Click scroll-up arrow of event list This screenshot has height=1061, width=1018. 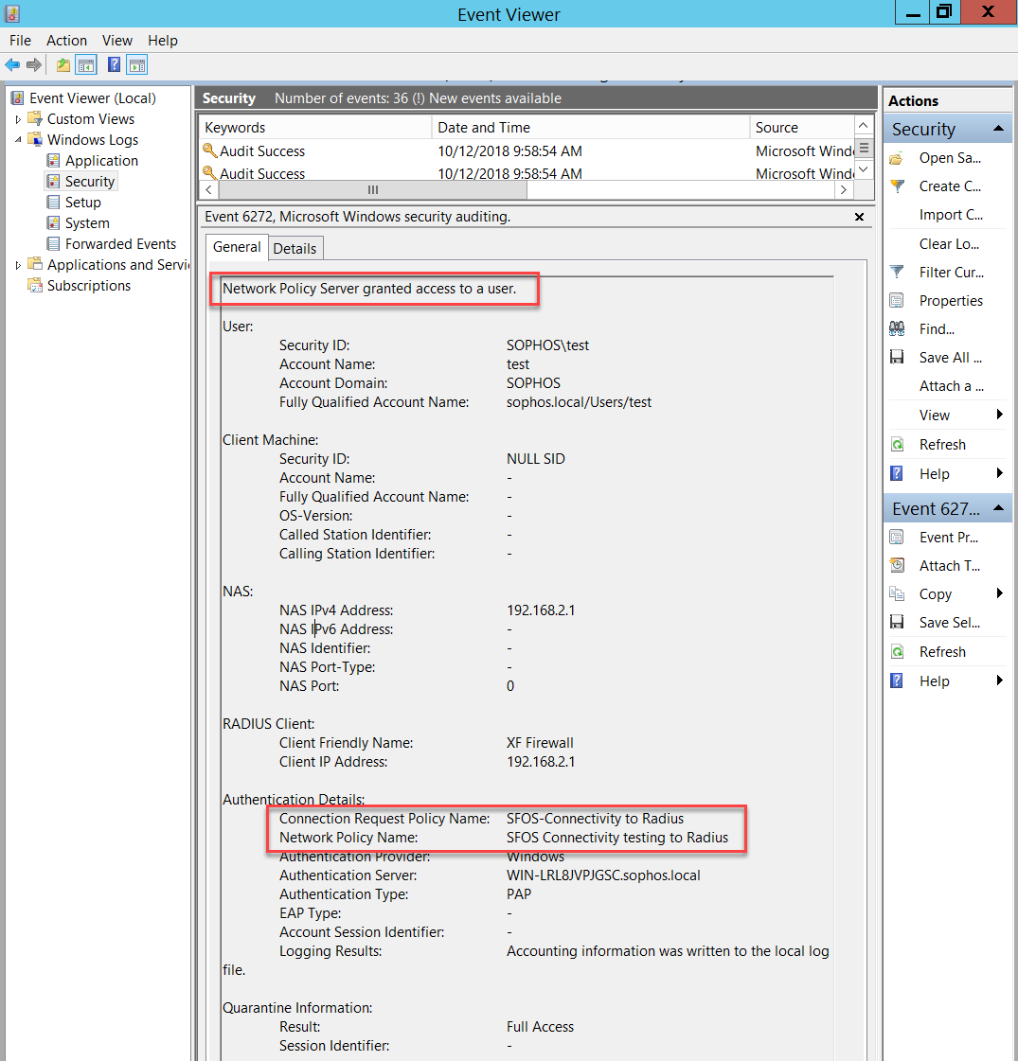pyautogui.click(x=863, y=126)
